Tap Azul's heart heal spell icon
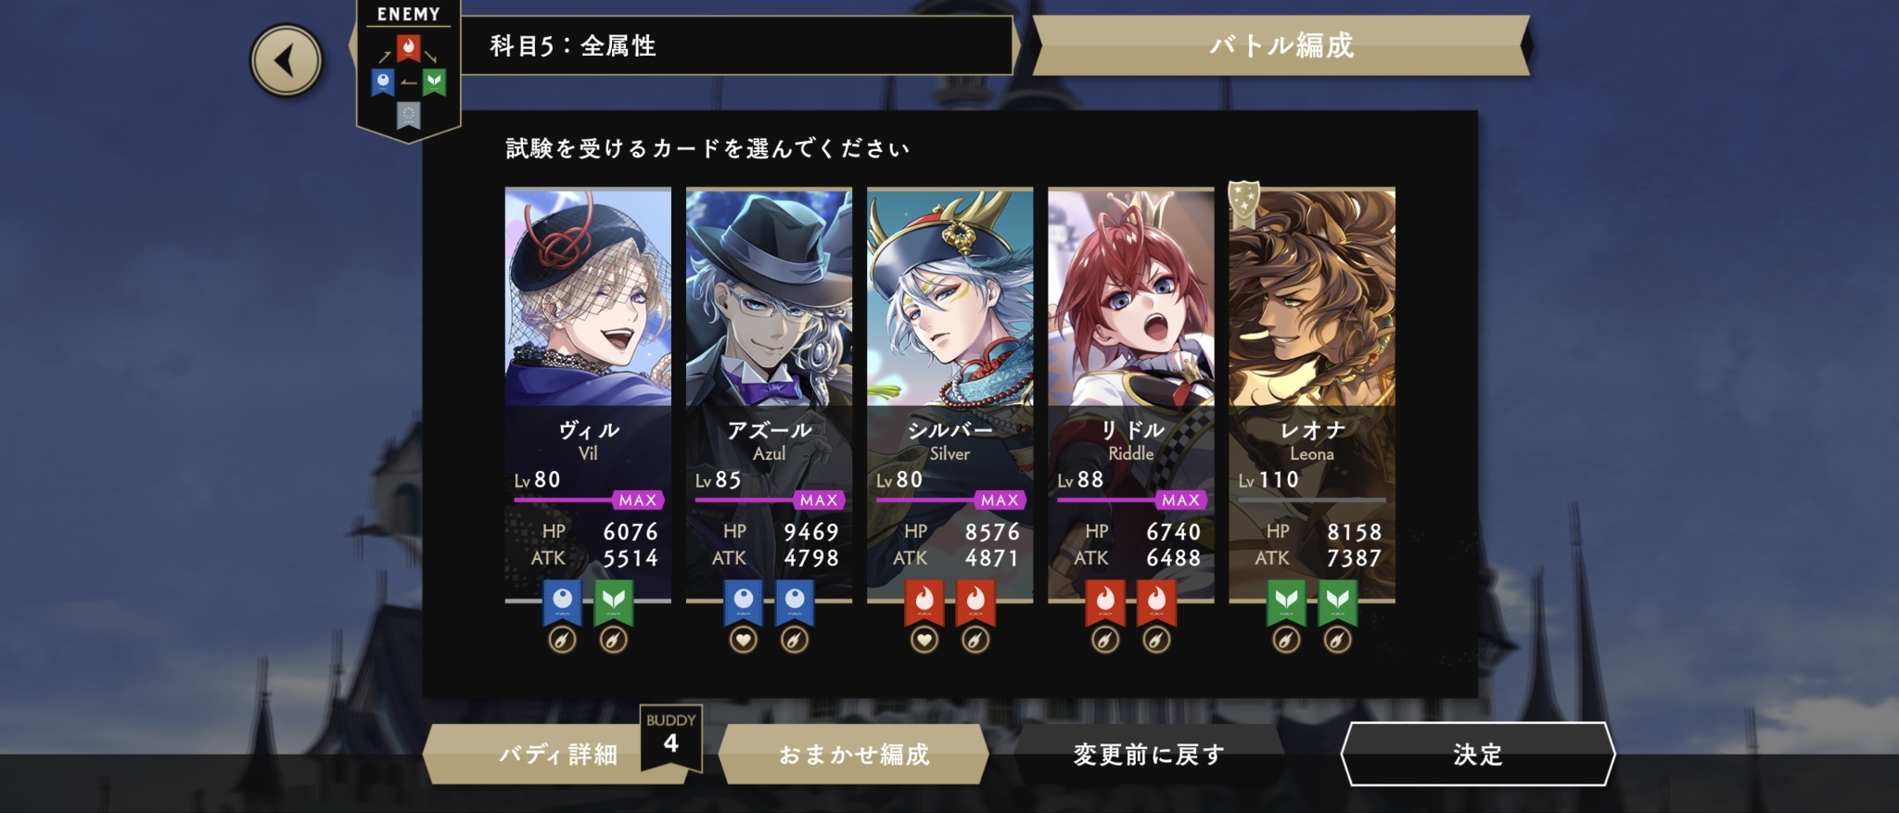The image size is (1899, 813). click(x=743, y=640)
